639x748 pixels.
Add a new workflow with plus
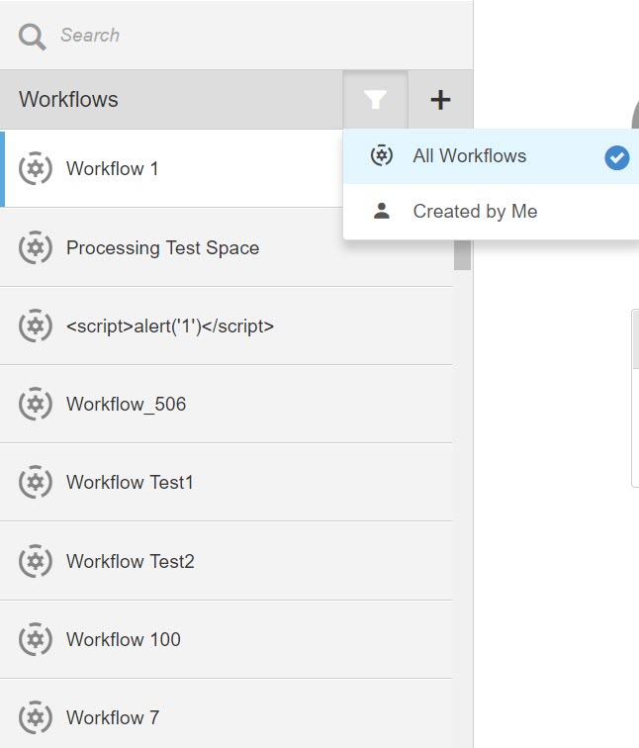point(440,100)
